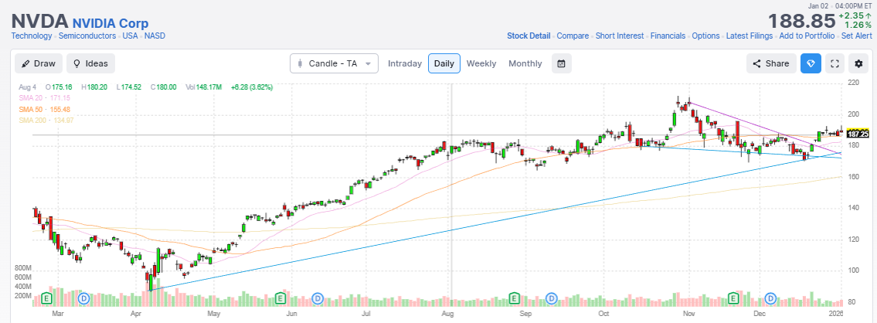Click the NVDA ticker symbol heading
Viewport: 877px width, 323px height.
click(x=39, y=22)
